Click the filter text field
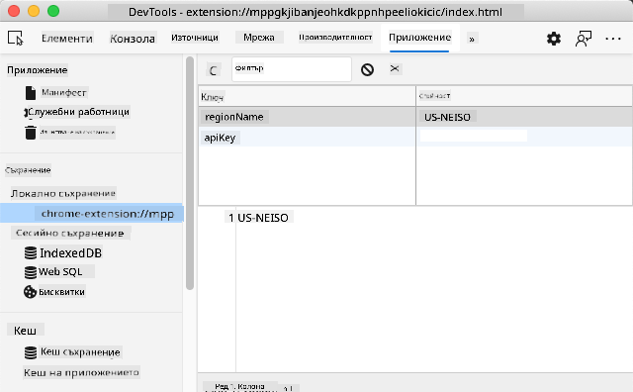 (292, 69)
